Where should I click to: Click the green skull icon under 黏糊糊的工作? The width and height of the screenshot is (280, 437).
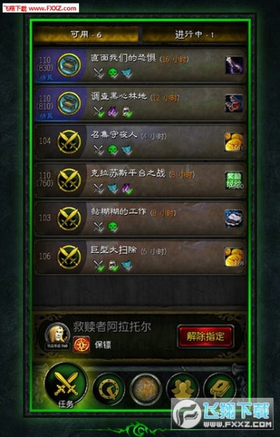(113, 227)
